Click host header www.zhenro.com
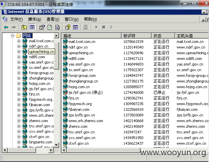Viewport: 209px width, 162px height. point(191,126)
